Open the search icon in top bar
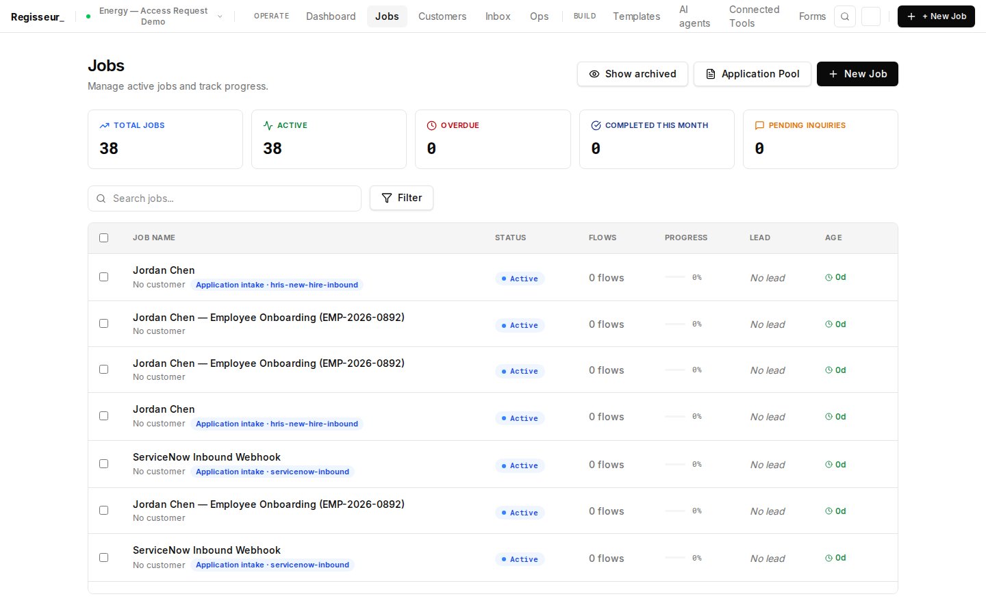This screenshot has height=616, width=986. point(845,16)
